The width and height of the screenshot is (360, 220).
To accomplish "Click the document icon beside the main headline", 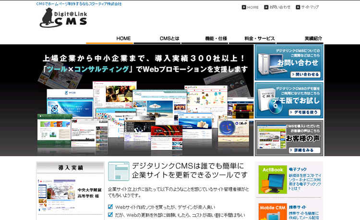I will tap(118, 171).
